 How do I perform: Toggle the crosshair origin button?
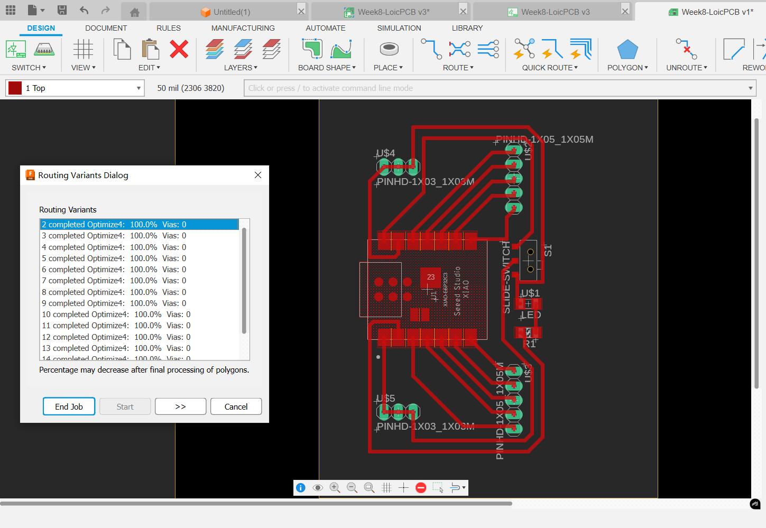pyautogui.click(x=403, y=488)
